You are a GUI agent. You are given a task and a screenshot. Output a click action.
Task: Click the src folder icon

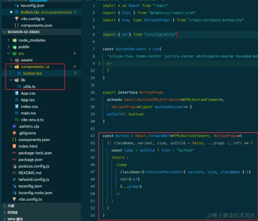(x=14, y=53)
